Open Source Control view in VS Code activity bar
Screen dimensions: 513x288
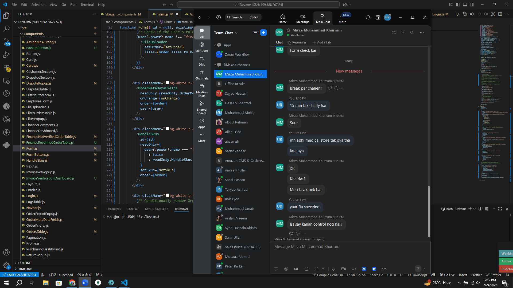6,42
